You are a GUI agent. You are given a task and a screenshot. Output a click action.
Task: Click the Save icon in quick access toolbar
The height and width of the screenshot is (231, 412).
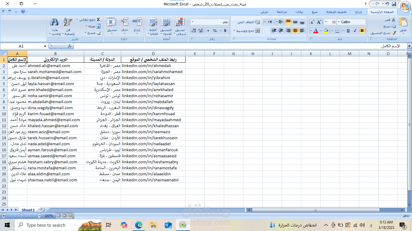[394, 4]
